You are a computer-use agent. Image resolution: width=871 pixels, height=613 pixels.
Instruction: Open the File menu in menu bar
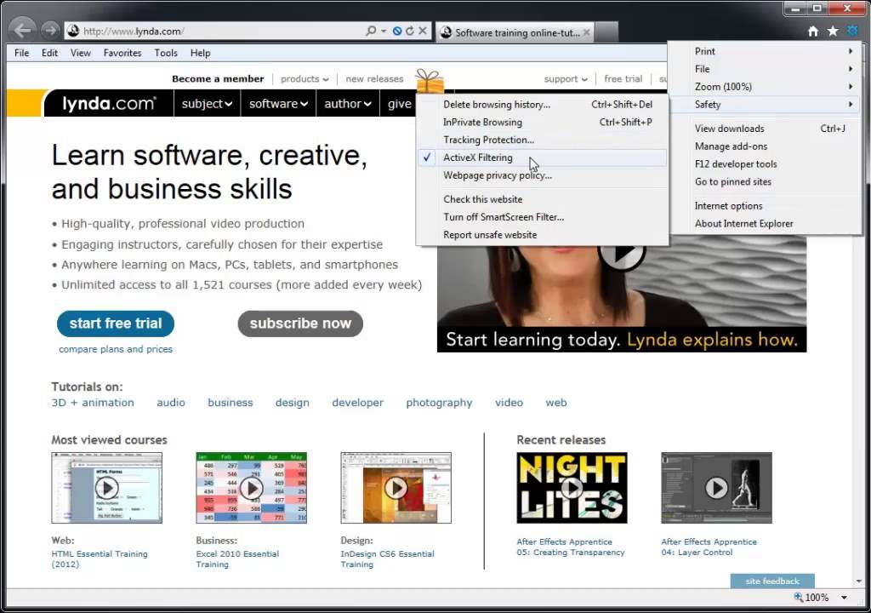tap(21, 53)
